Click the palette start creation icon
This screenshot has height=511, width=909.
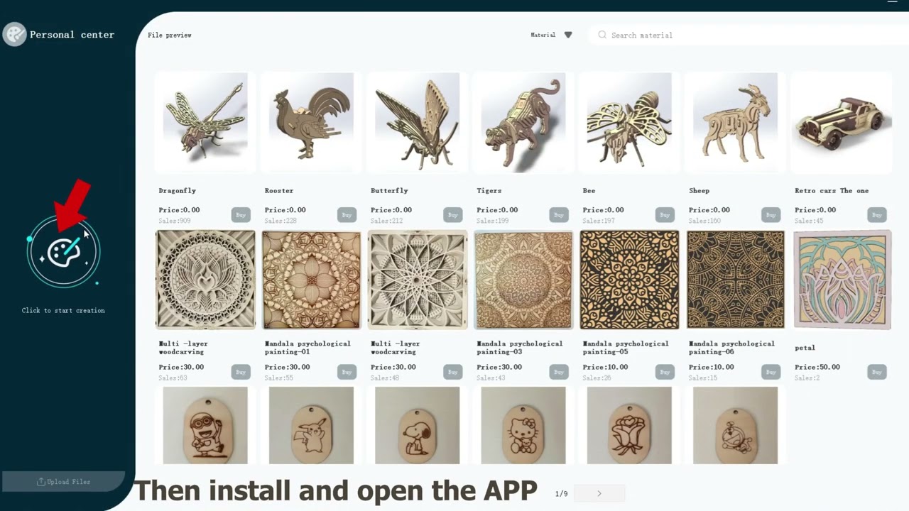coord(63,252)
